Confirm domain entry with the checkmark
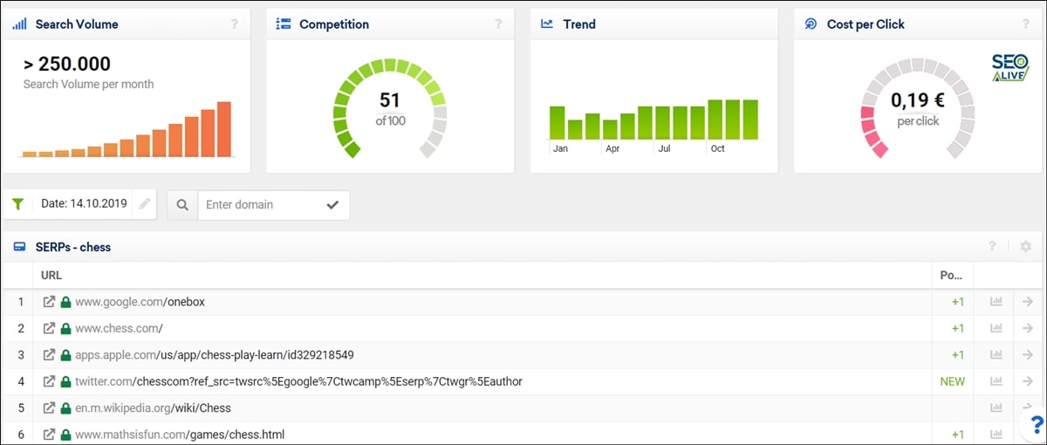The width and height of the screenshot is (1047, 445). point(332,205)
